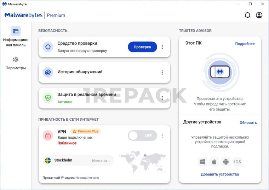Click the Подробнее link for this PC
This screenshot has width=269, height=190.
[x=245, y=44]
